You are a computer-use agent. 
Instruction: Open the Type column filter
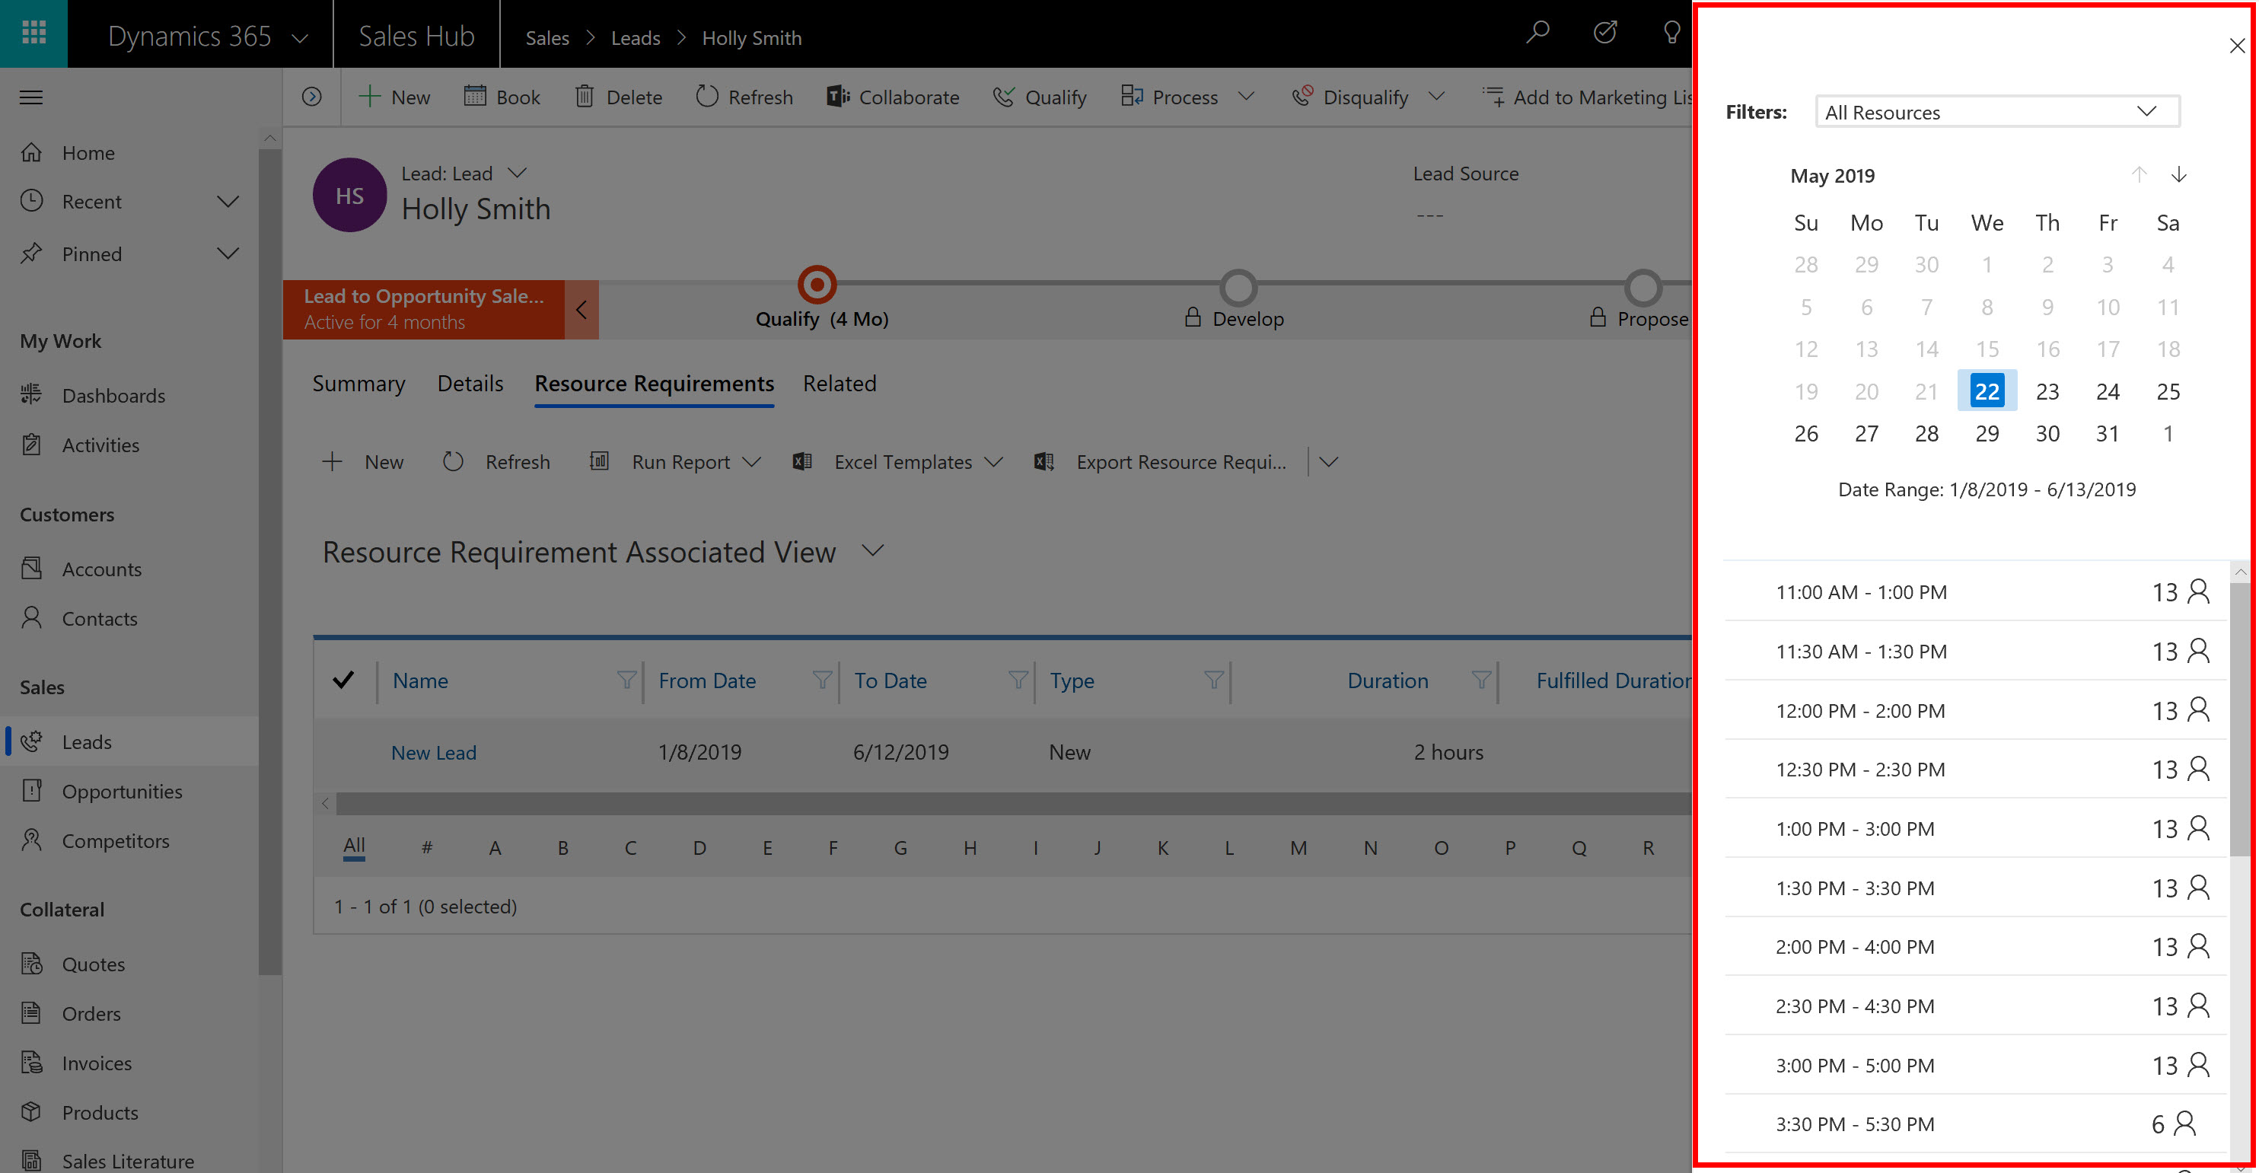(x=1212, y=680)
